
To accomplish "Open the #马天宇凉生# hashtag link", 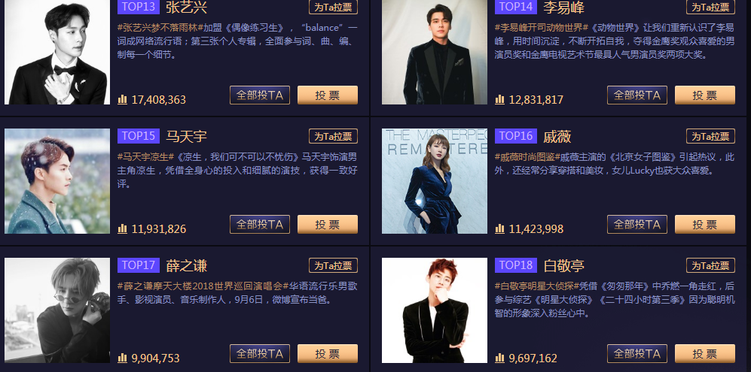I will 145,157.
